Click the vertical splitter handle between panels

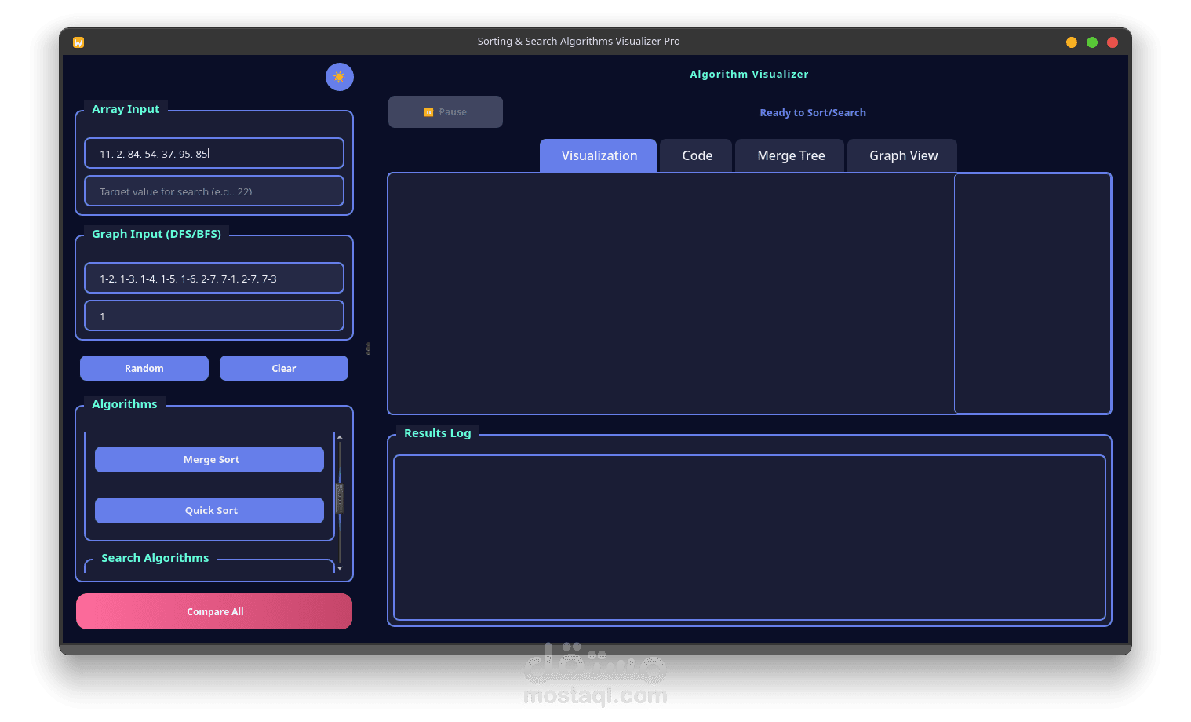[368, 348]
